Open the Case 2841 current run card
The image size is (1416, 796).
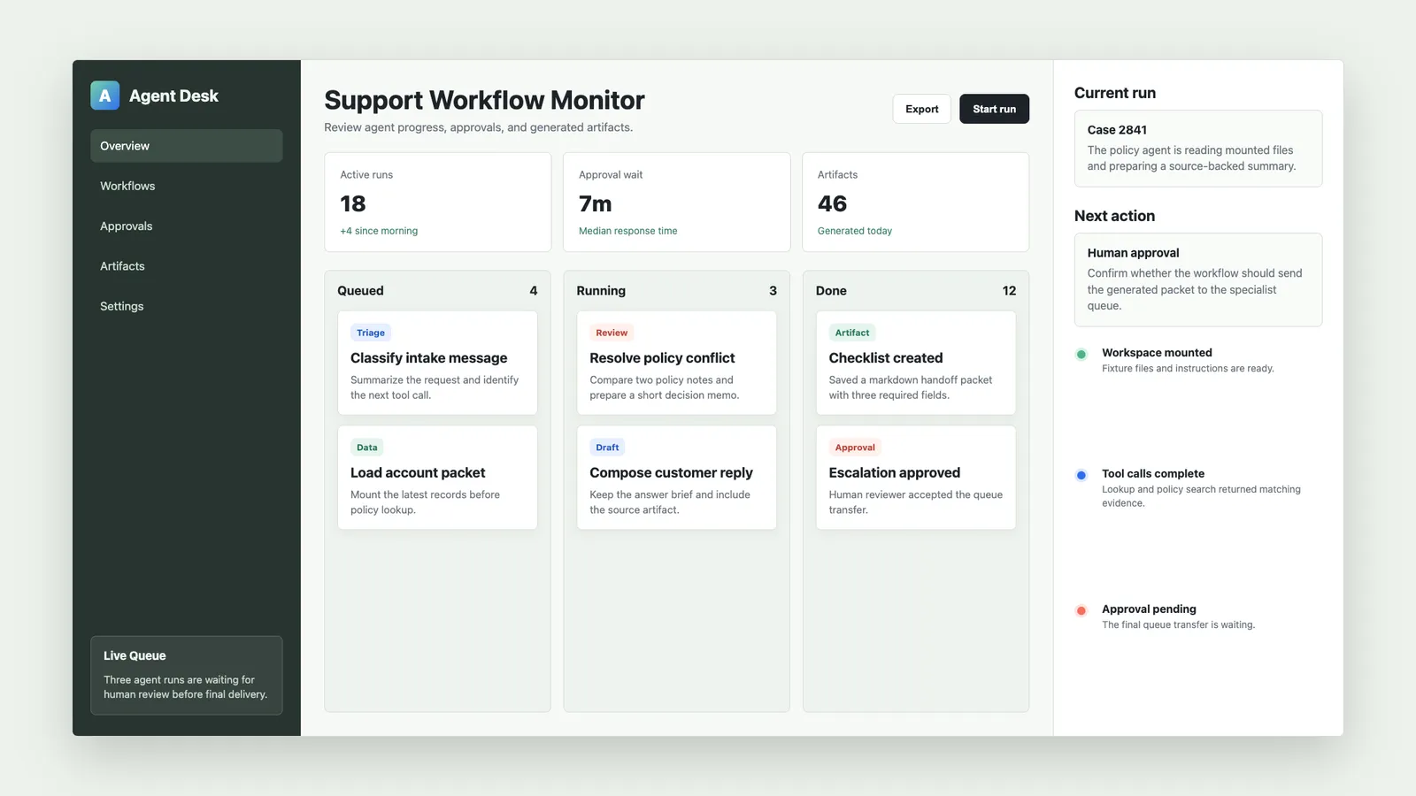point(1198,149)
